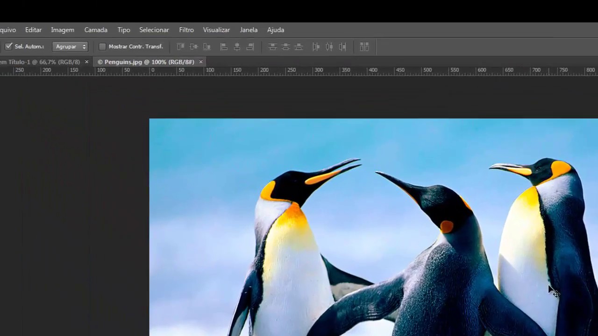Open the Janela menu
The width and height of the screenshot is (598, 336).
pyautogui.click(x=249, y=30)
